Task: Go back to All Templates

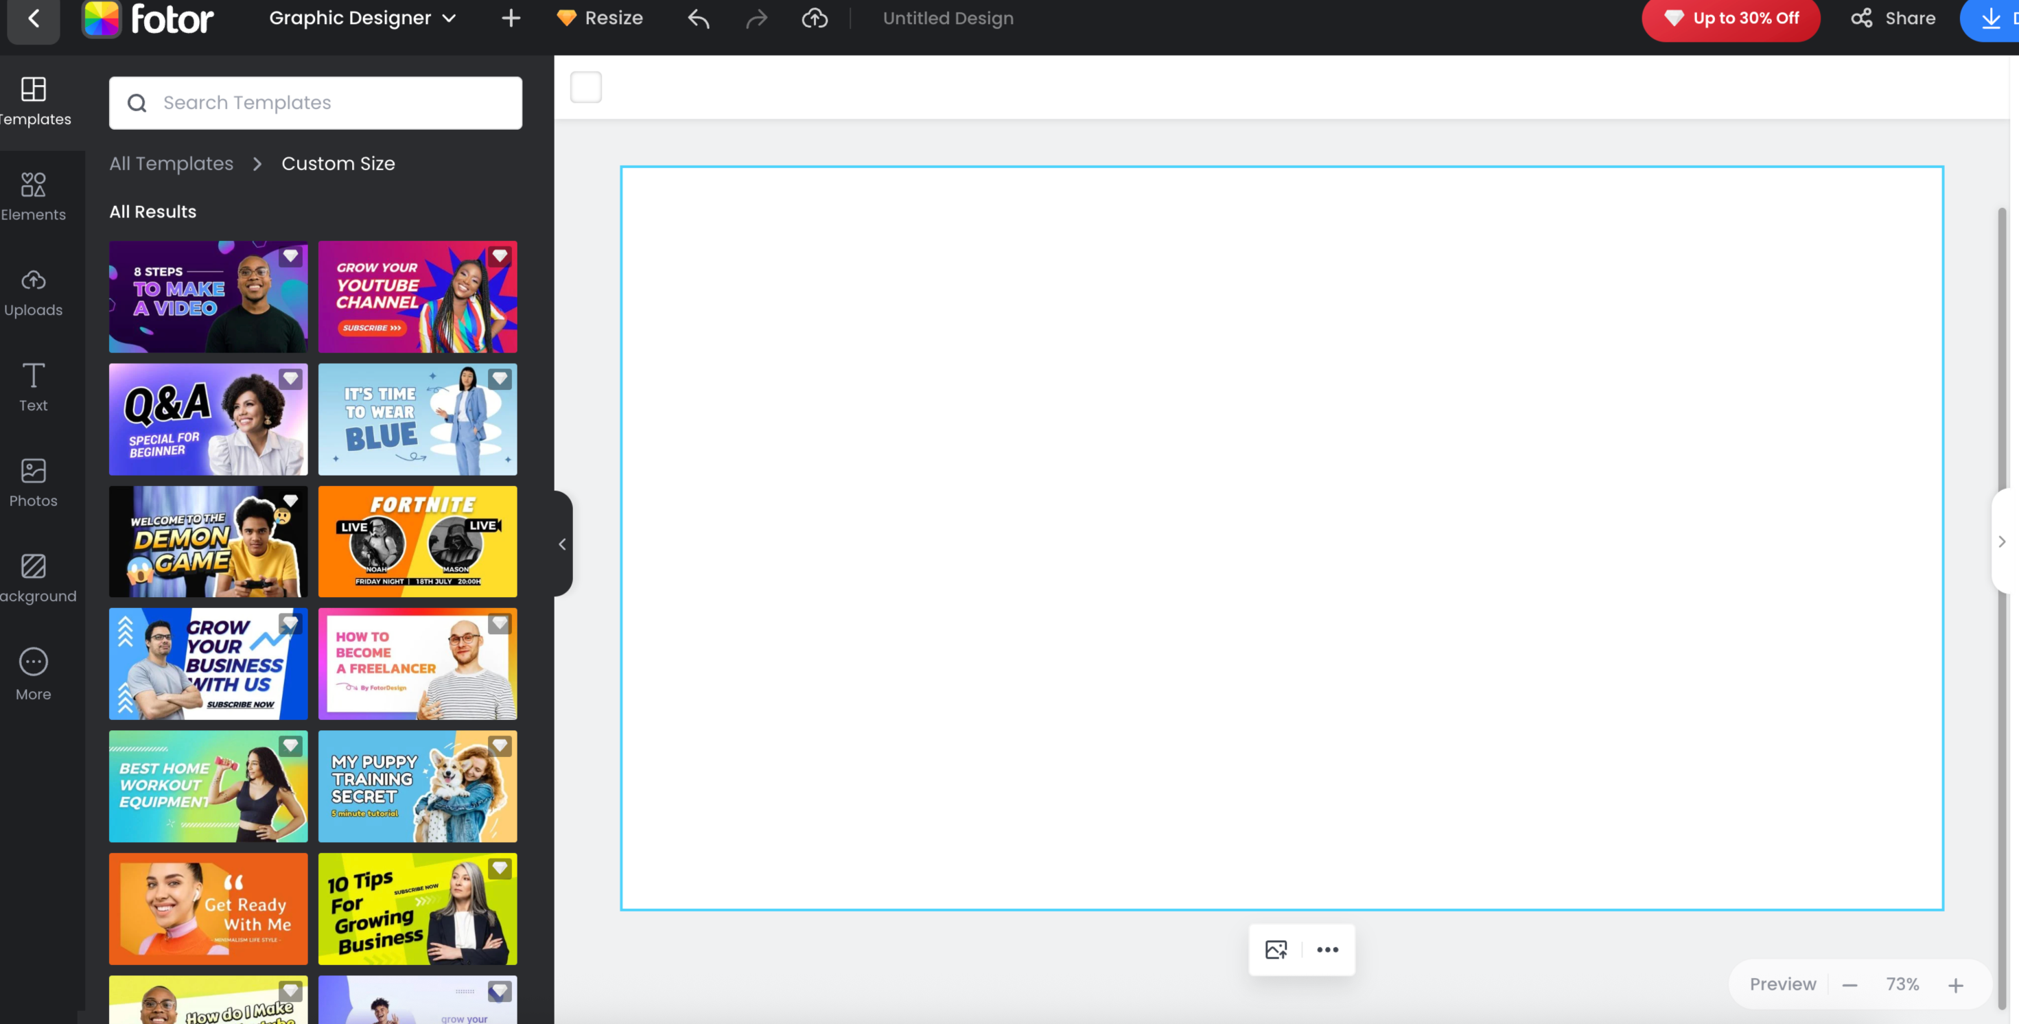Action: pos(171,163)
